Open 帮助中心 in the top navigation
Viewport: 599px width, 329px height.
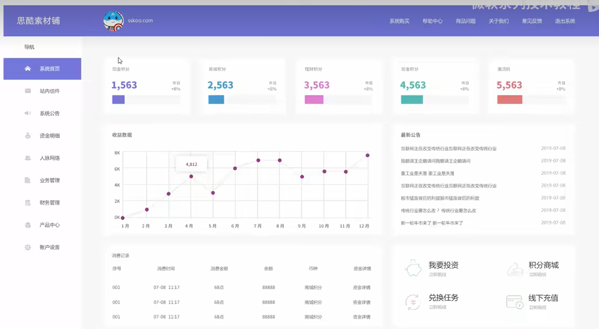(432, 21)
